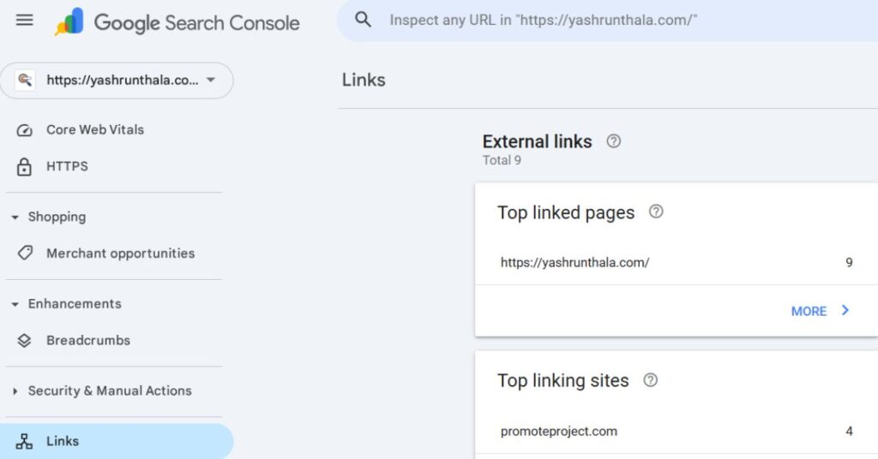
Task: Open Merchant opportunities in the sidebar
Action: [x=120, y=253]
